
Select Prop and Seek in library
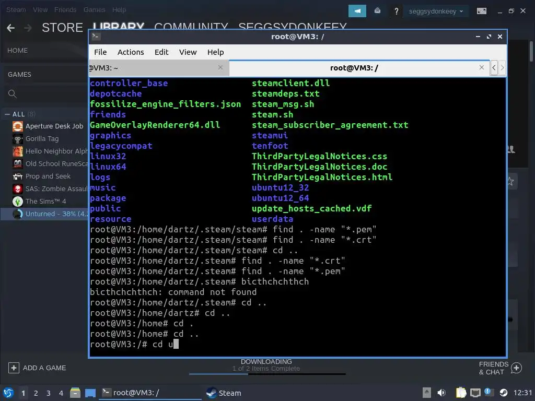click(49, 176)
